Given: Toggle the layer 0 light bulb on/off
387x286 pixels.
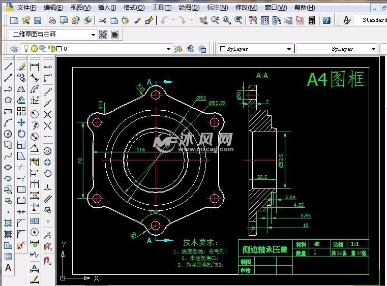Looking at the screenshot, I should point(26,49).
